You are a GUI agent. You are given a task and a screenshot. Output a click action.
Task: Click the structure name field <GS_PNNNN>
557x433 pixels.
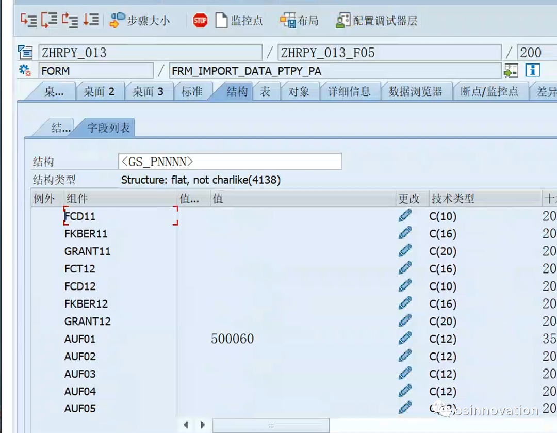click(230, 162)
